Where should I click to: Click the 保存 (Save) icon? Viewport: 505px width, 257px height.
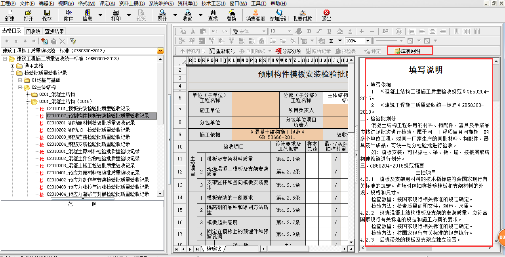[47, 15]
